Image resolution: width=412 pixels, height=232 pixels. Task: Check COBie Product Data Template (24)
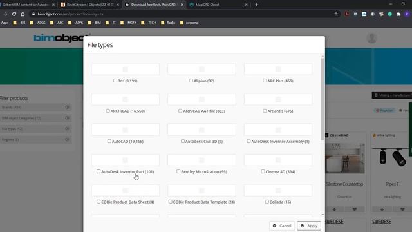pyautogui.click(x=170, y=202)
